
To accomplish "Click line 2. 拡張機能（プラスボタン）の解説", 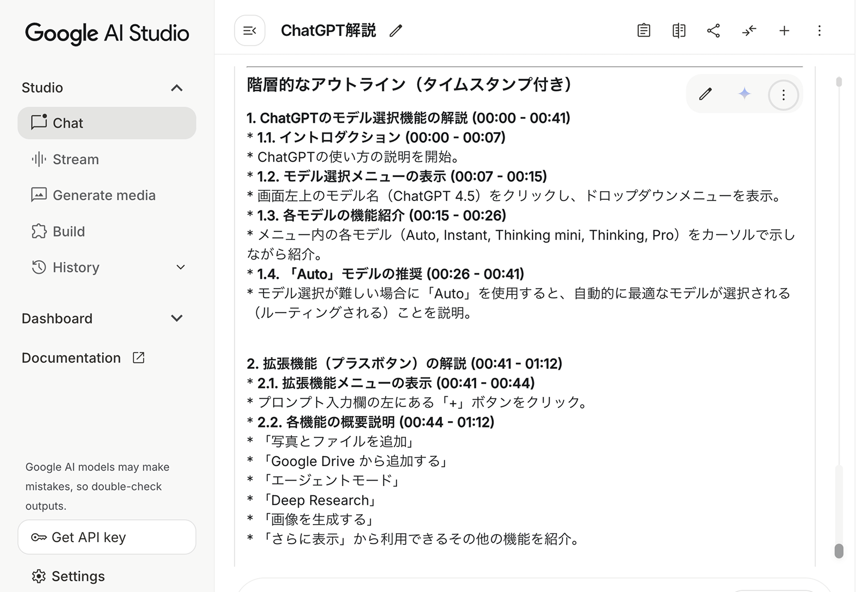I will [x=404, y=364].
